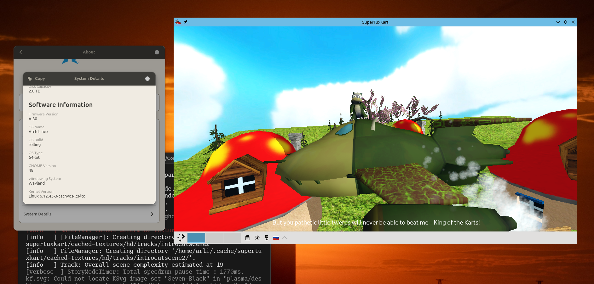The width and height of the screenshot is (594, 284).
Task: Select the kernel version text 'Linux 6.12.43-3-cachyos-lts-lto'
Action: click(57, 196)
